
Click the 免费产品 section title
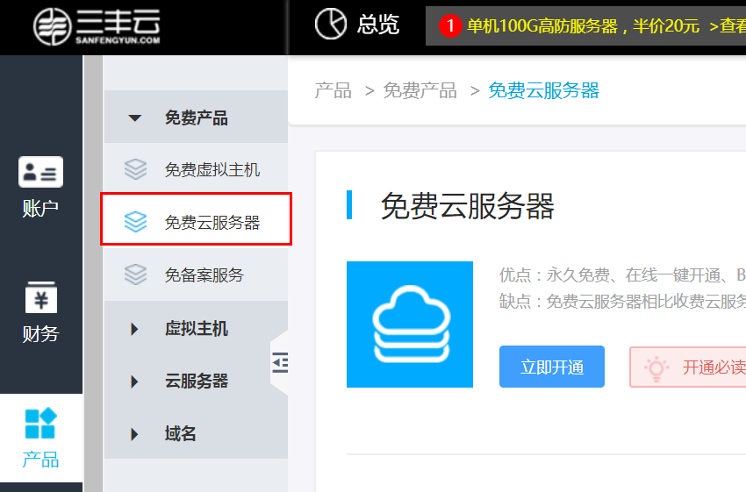coord(196,118)
